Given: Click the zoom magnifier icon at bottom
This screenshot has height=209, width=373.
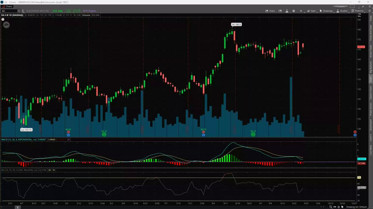Looking at the screenshot, I should click(330, 207).
